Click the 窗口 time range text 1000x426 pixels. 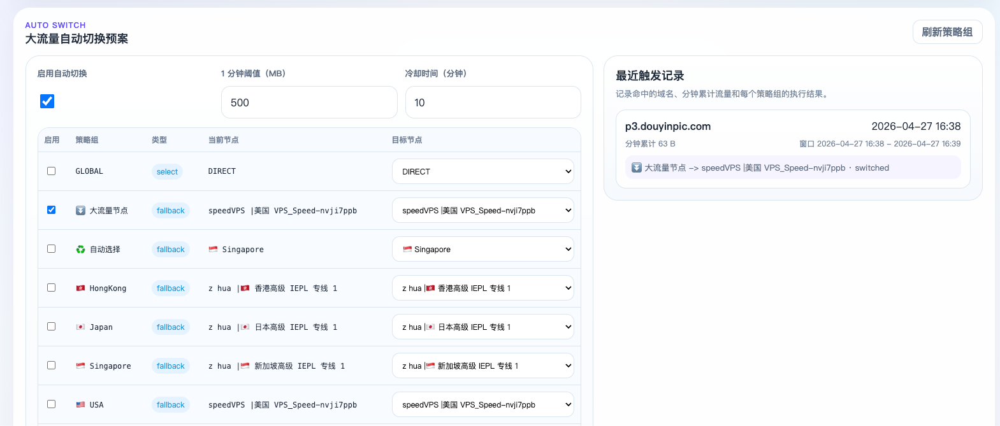880,144
